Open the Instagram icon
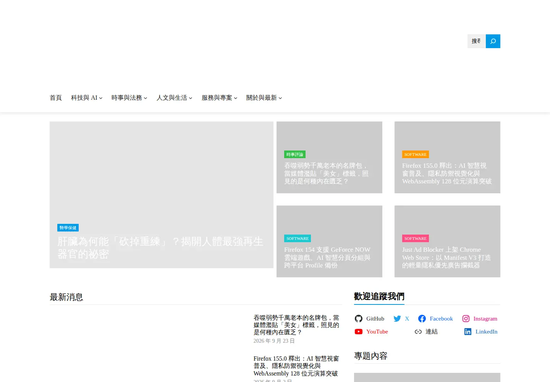 click(466, 319)
